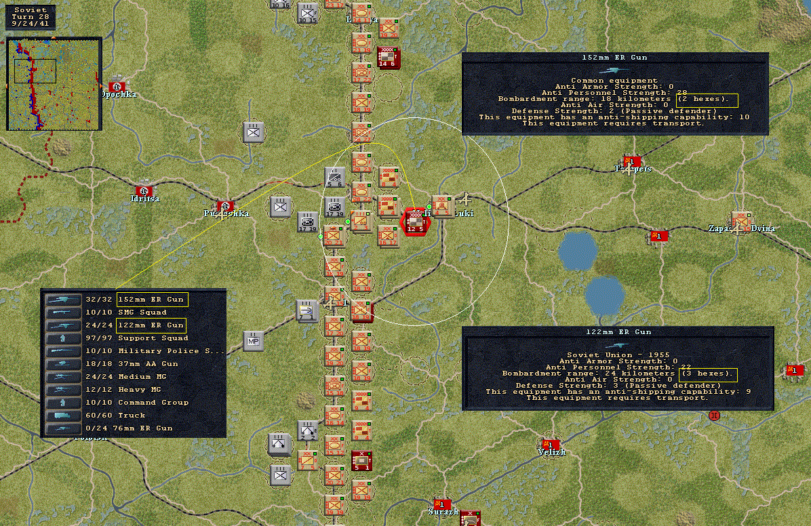
Task: Click the Truck equipment row
Action: pyautogui.click(x=134, y=416)
